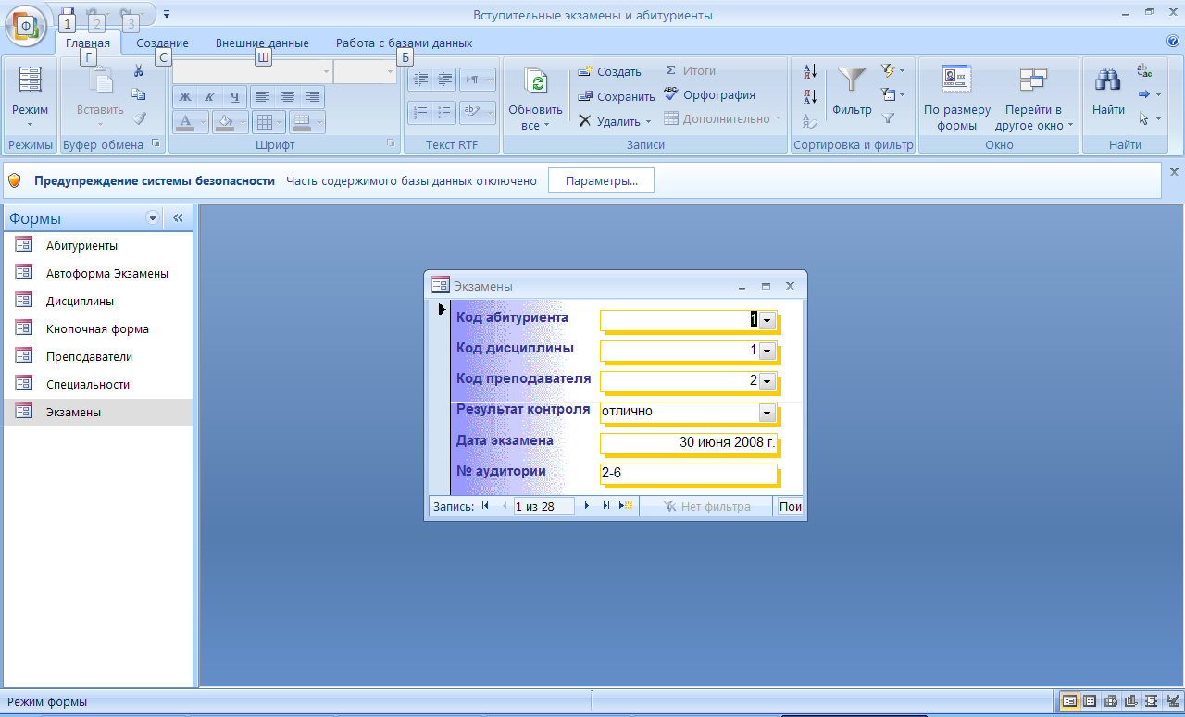The image size is (1185, 717).
Task: Select the Format Painter brush icon
Action: pos(139,118)
